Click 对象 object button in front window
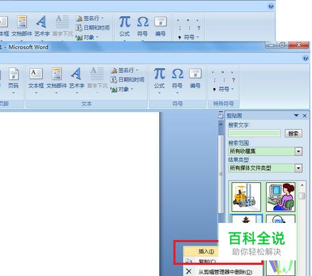The height and width of the screenshot is (276, 312). coord(122,89)
